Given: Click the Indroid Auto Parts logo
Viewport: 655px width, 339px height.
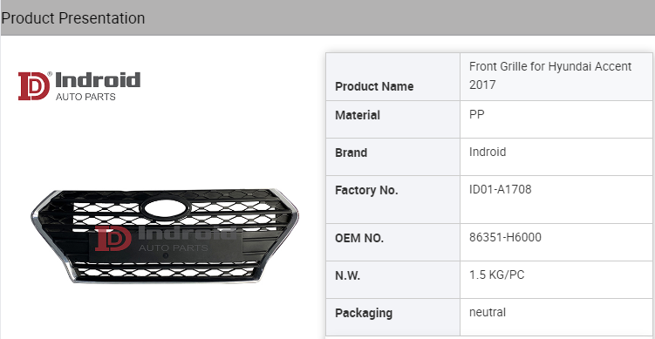Looking at the screenshot, I should coord(79,86).
